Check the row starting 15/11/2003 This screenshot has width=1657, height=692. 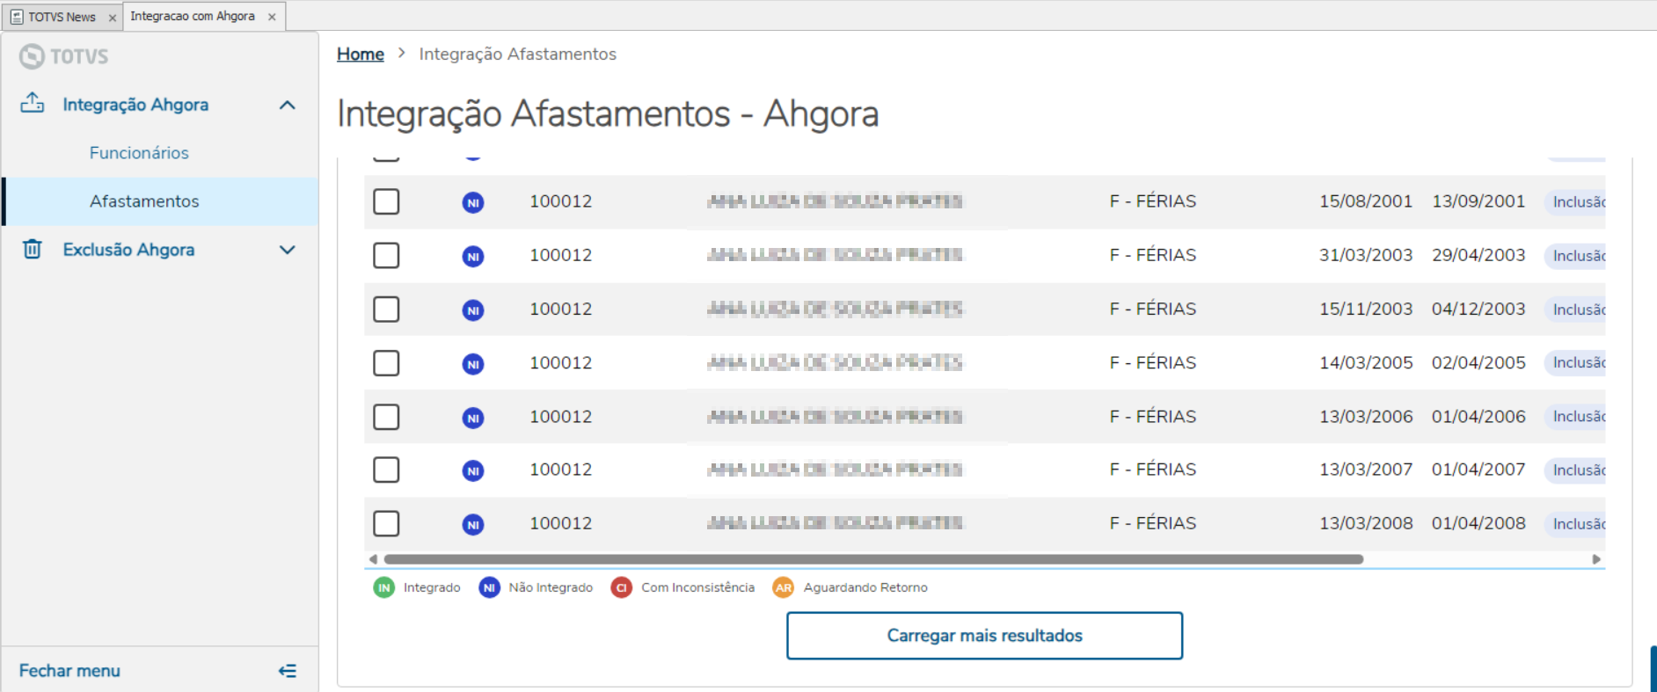386,309
